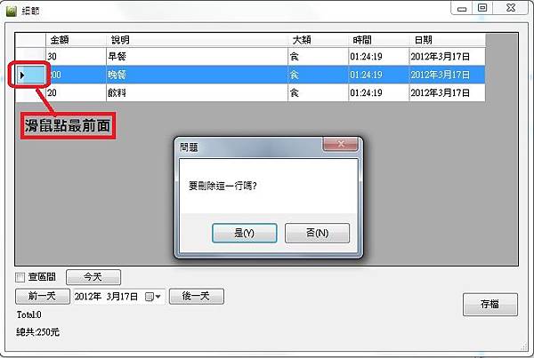This screenshot has width=534, height=358.
Task: Go to the previous day with 前一天
Action: tap(43, 296)
